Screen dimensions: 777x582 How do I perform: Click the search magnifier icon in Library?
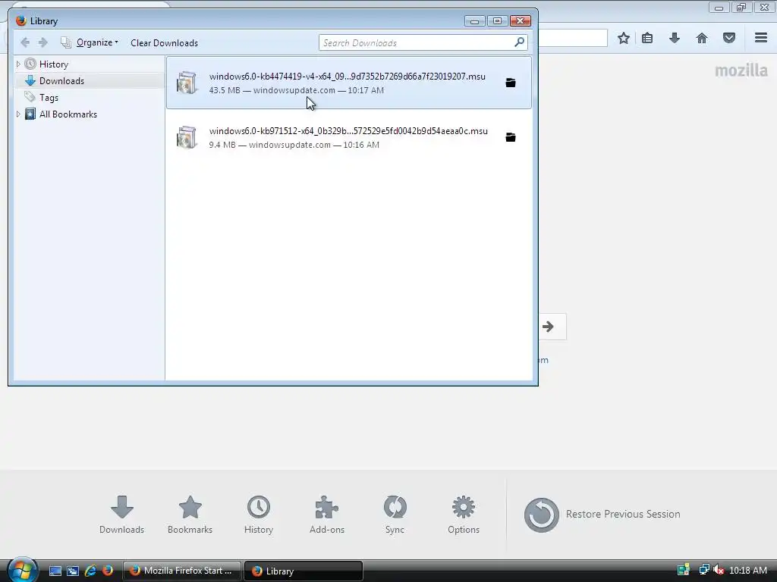click(519, 42)
